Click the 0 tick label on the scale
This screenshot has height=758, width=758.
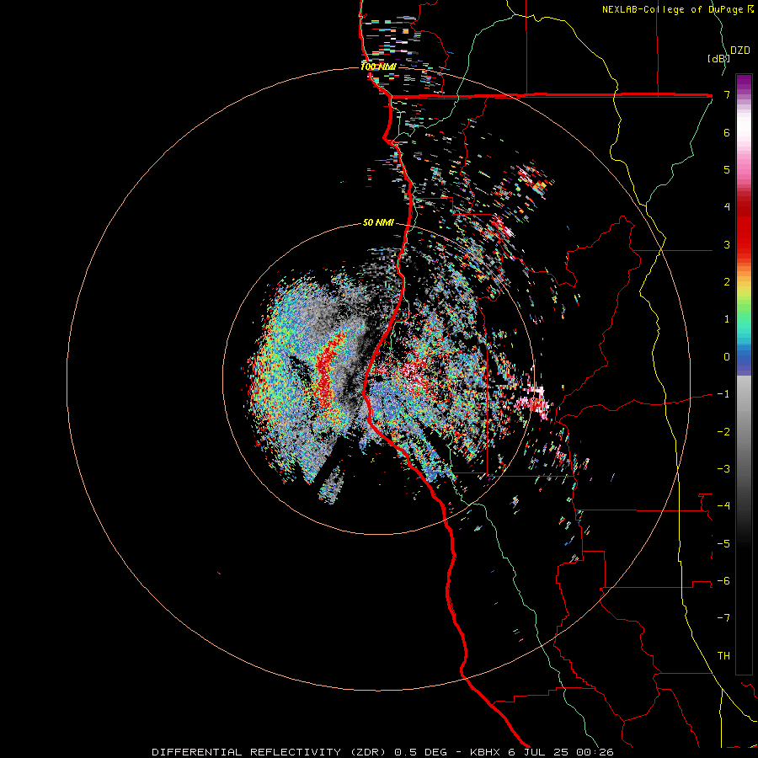coord(727,357)
